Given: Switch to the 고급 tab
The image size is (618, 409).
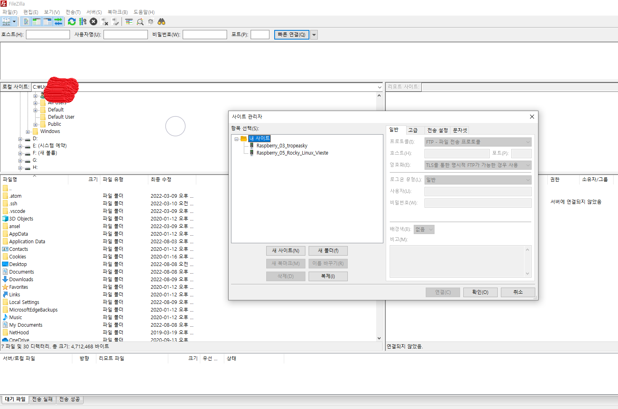Looking at the screenshot, I should (413, 130).
